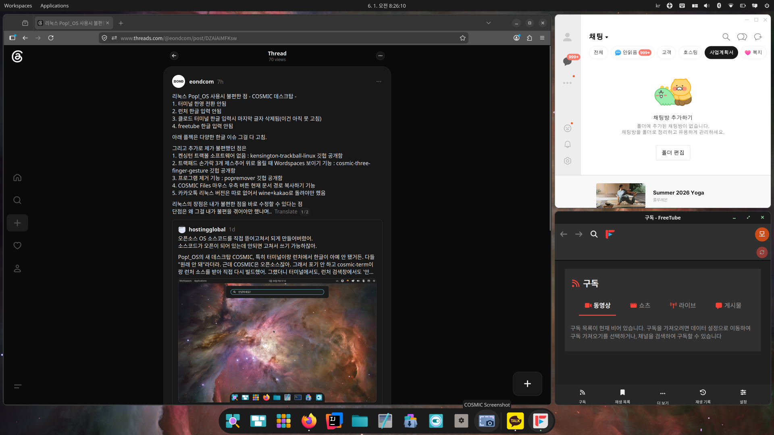Open 재생 기록 in FreeTube bottom bar

pyautogui.click(x=703, y=396)
